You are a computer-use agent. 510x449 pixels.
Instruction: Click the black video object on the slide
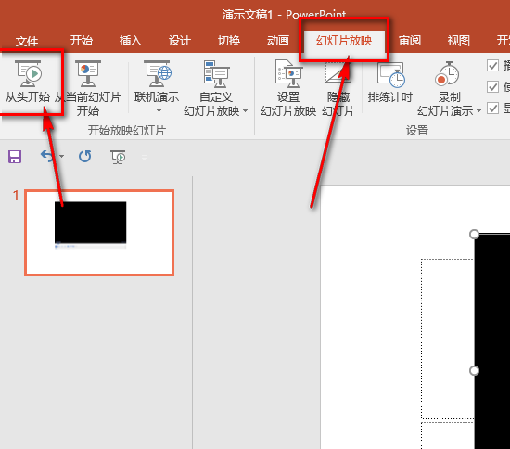coord(492,341)
